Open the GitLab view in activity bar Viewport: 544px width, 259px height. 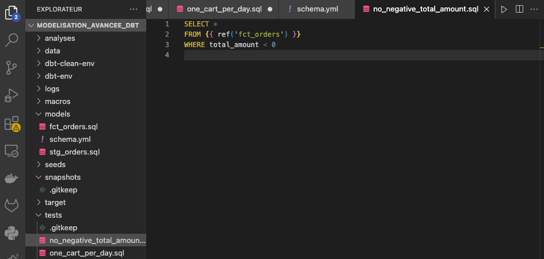coord(12,206)
